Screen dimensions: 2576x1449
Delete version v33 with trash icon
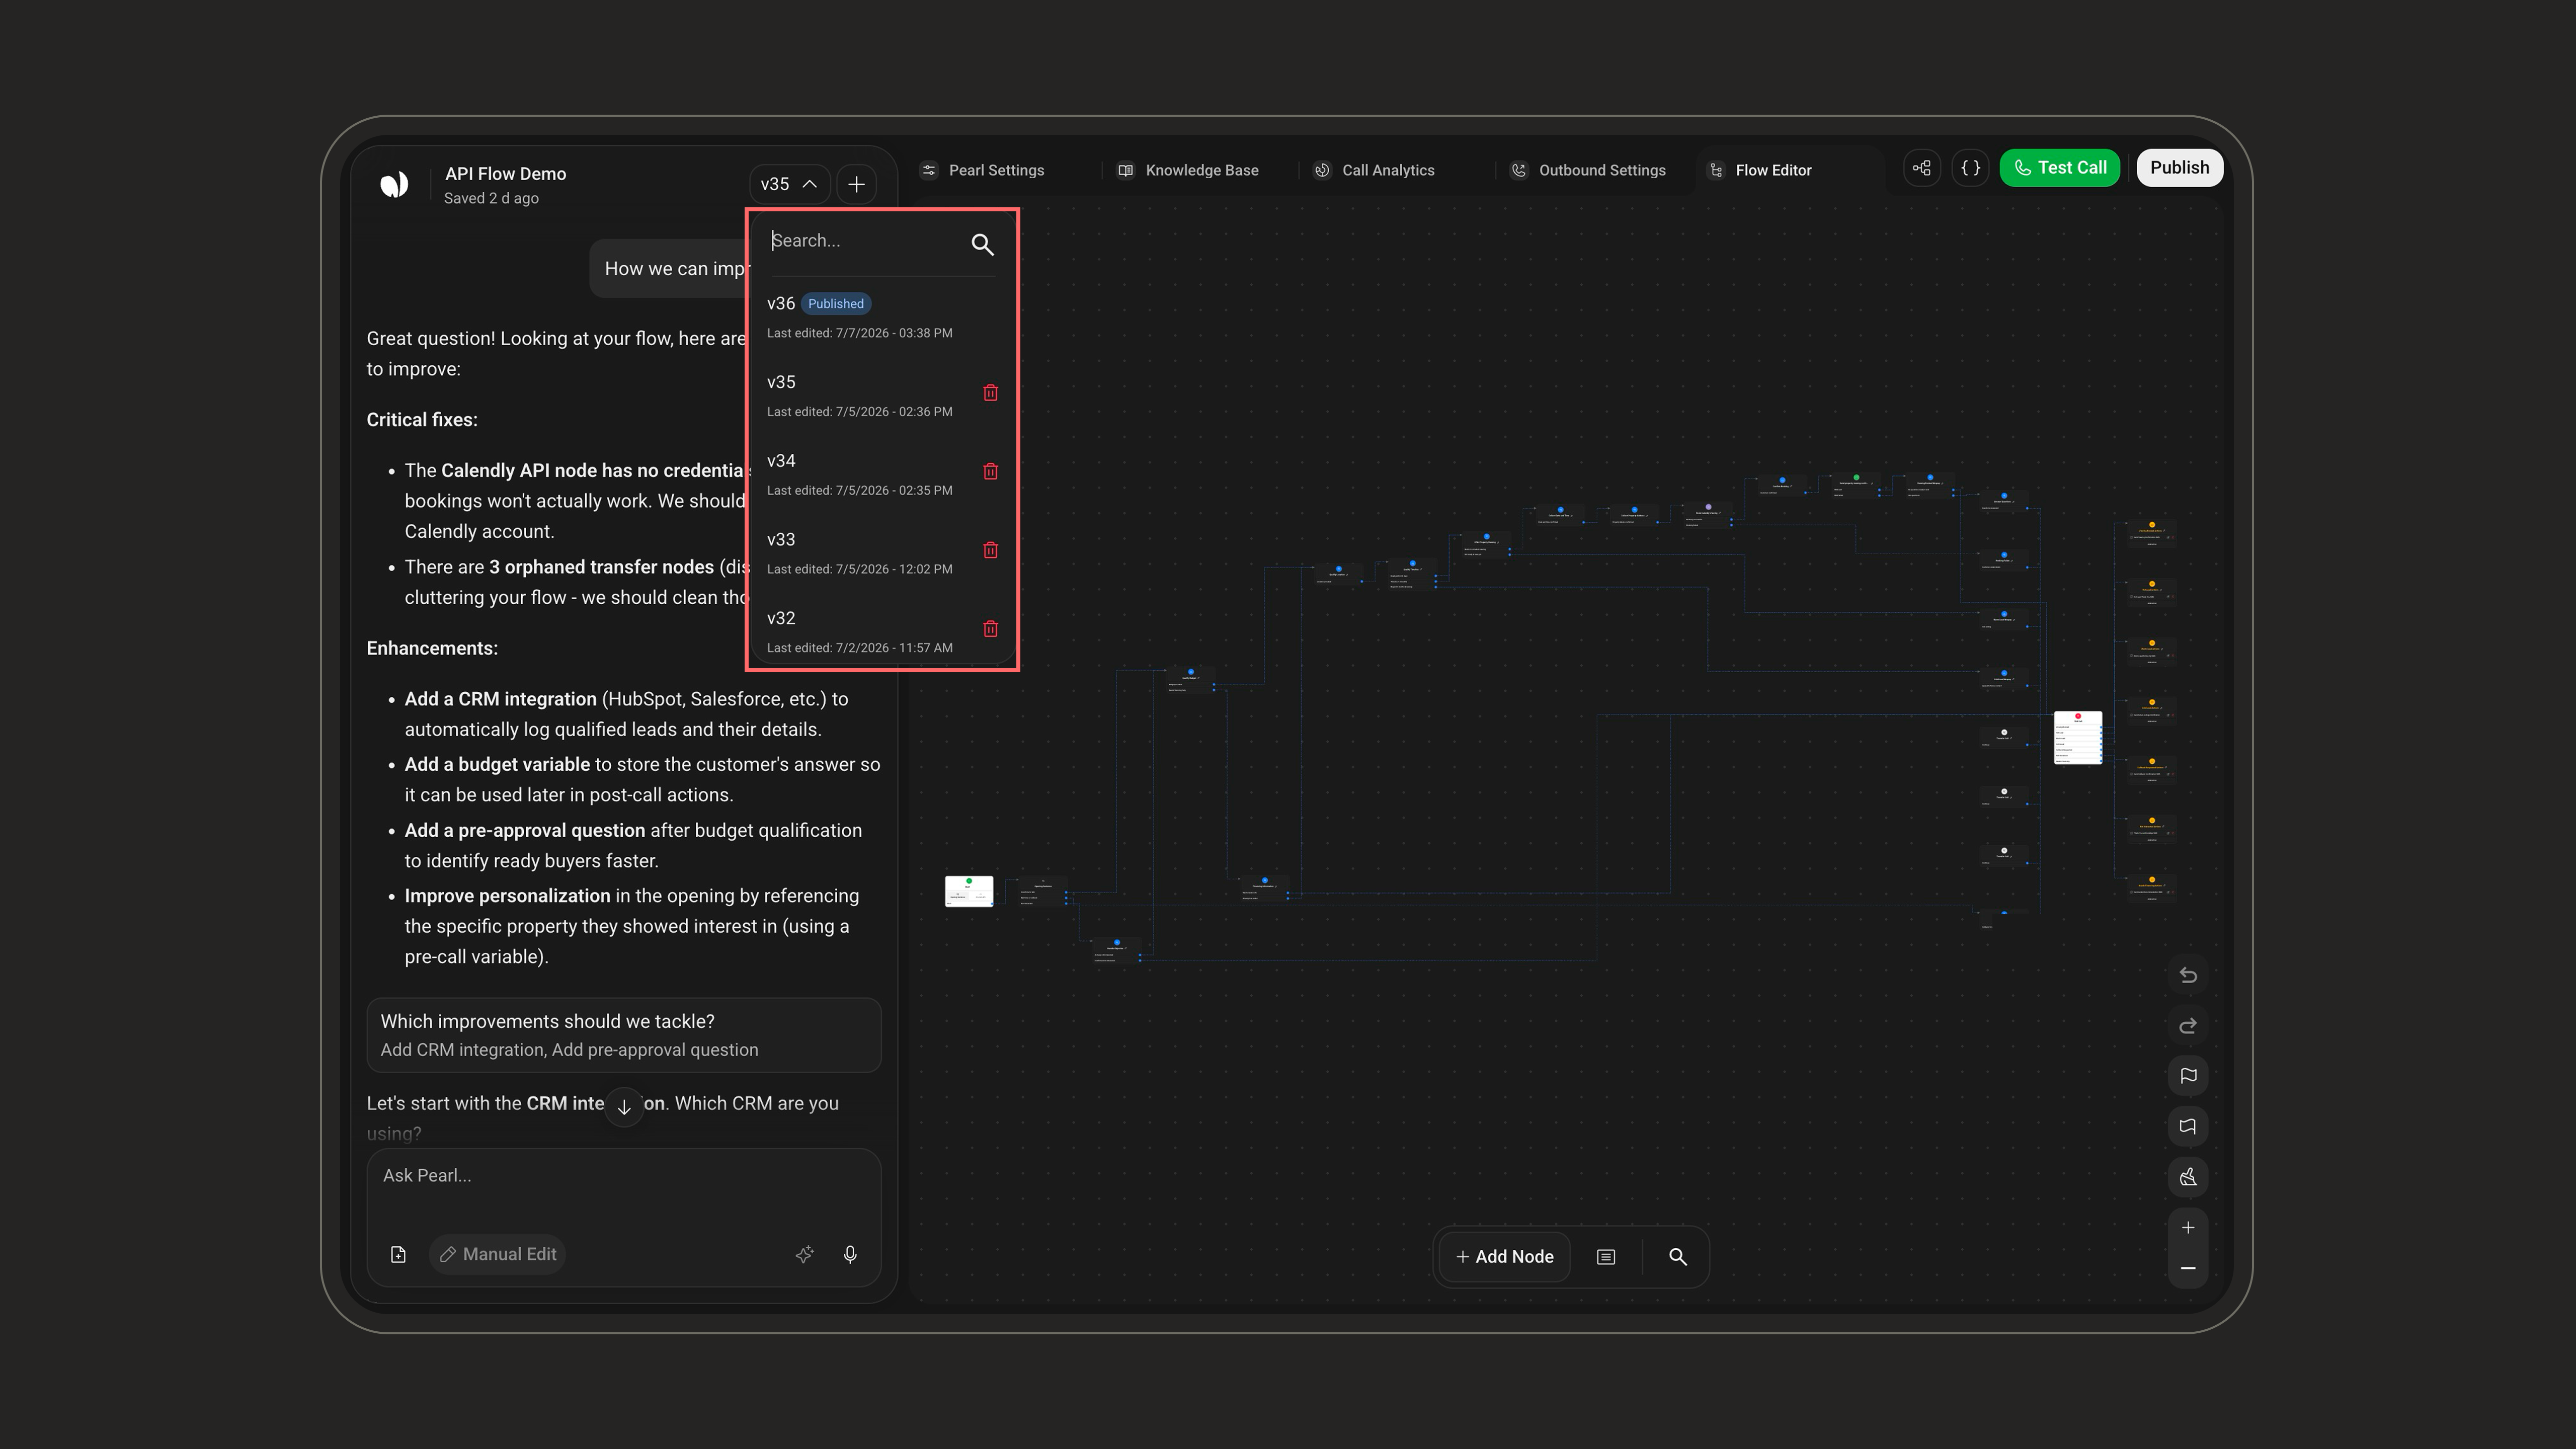tap(990, 550)
